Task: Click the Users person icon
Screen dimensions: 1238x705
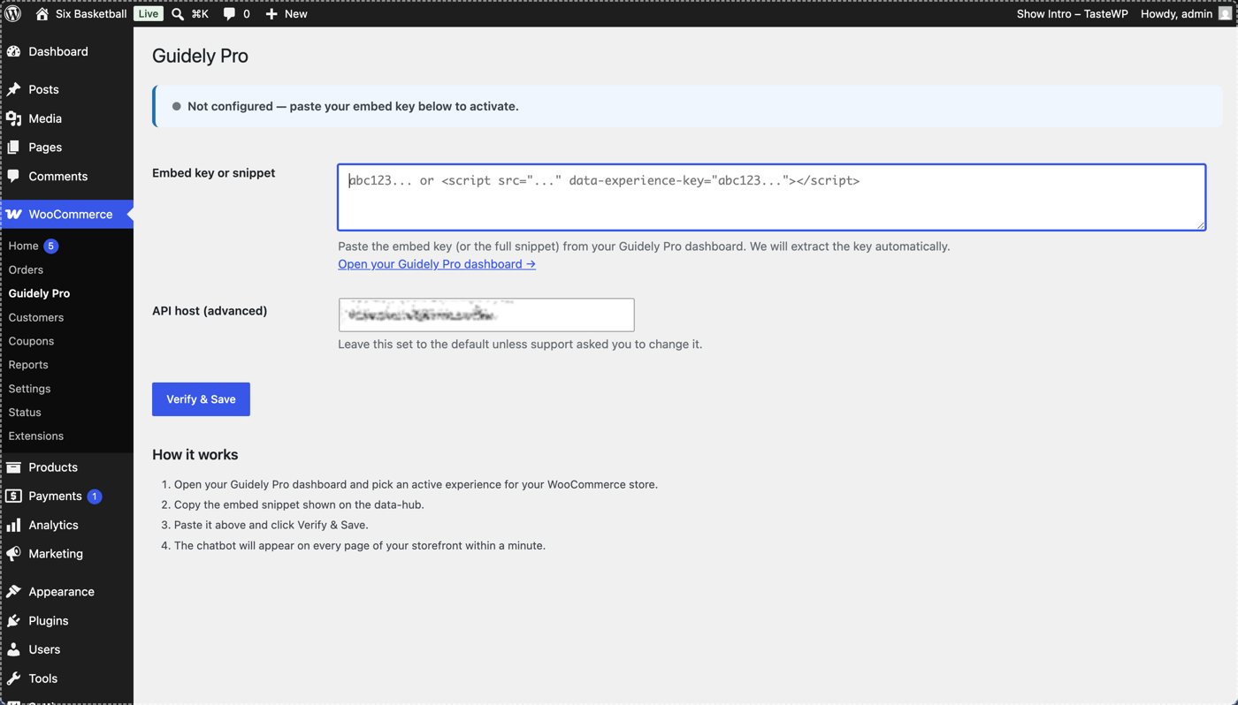Action: click(14, 649)
